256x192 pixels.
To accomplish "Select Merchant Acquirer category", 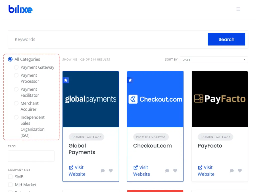I will pos(16,103).
